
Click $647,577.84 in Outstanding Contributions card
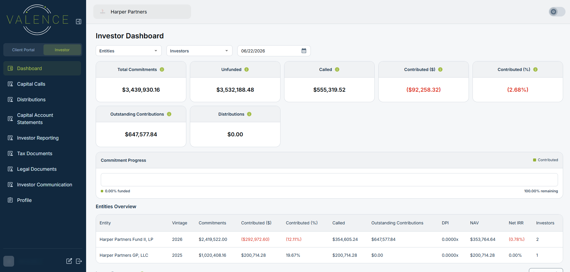coord(141,134)
